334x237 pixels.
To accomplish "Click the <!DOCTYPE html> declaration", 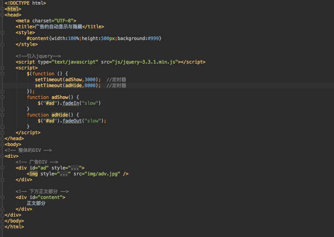I will (26, 3).
